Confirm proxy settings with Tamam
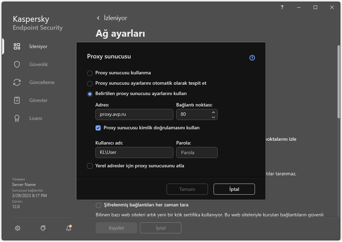Screen dimensions: 342x242 coord(187,189)
